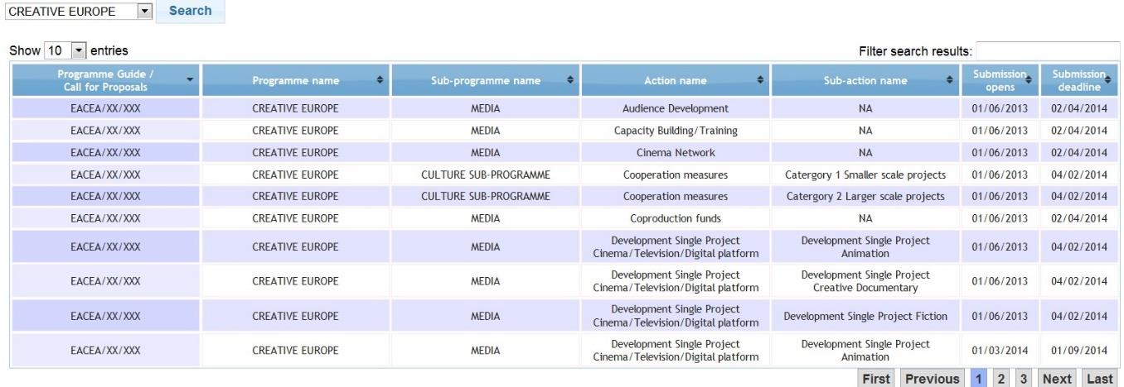Click CREATIVE EUROPE in the Audience Development row
1124x387 pixels.
tap(295, 108)
